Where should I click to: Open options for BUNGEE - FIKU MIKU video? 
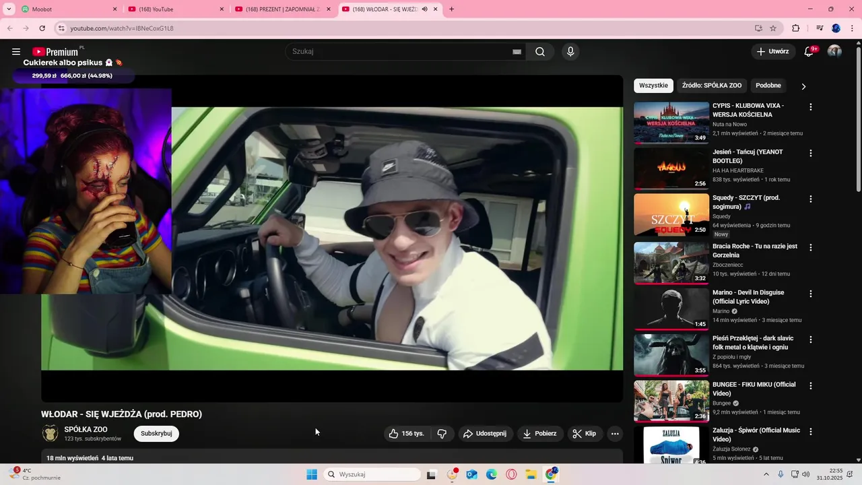point(811,386)
